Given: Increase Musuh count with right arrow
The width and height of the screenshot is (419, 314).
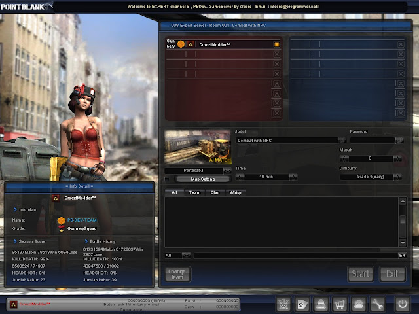Looking at the screenshot, I should pyautogui.click(x=397, y=158).
